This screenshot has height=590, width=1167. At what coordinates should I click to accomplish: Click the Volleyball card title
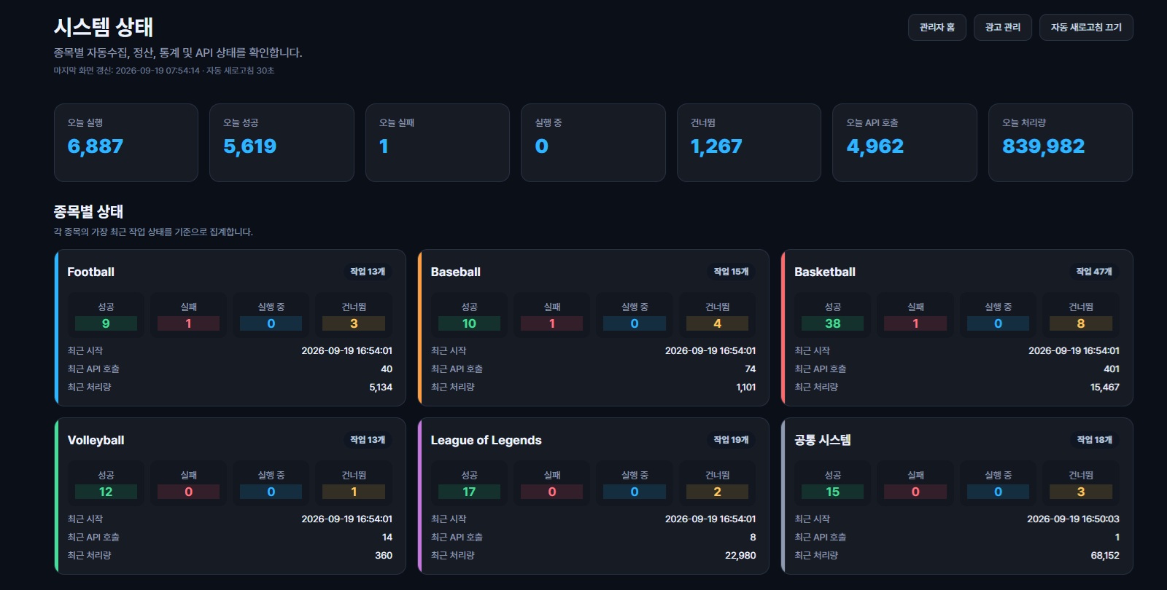[x=96, y=440]
